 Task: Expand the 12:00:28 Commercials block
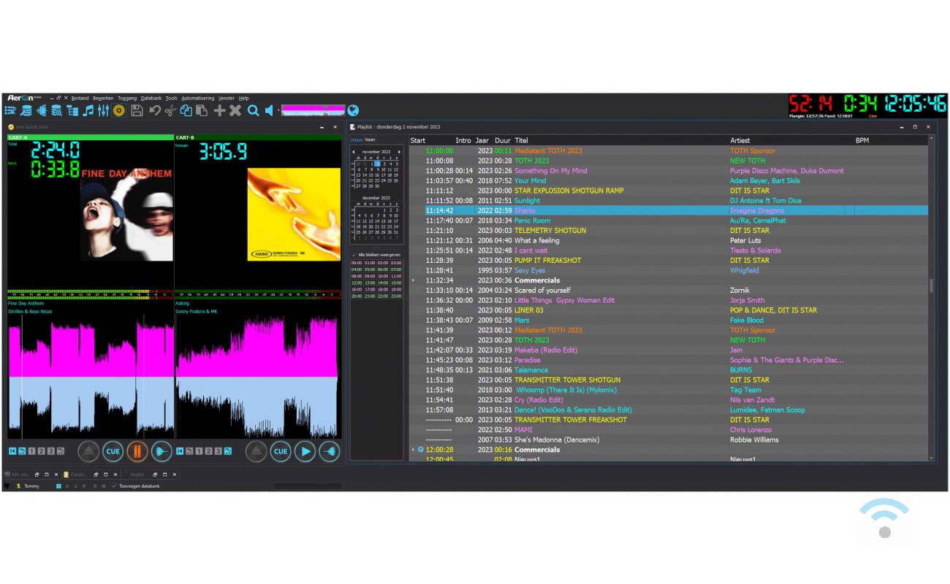[413, 450]
